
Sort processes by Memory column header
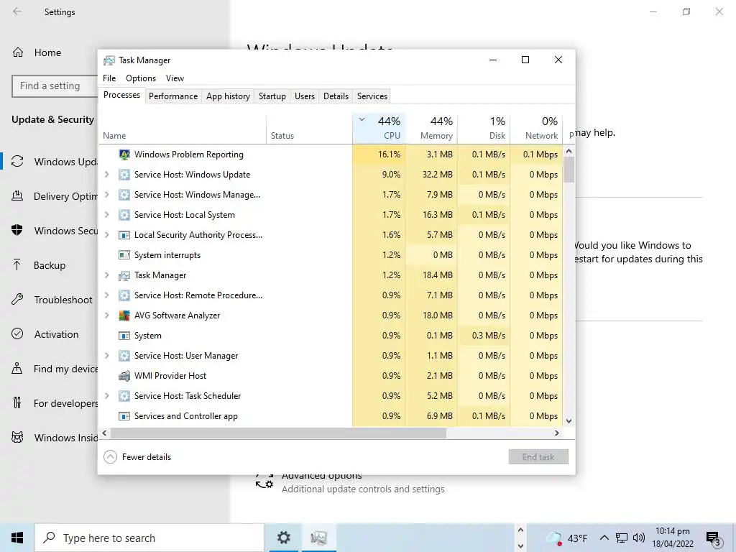432,128
